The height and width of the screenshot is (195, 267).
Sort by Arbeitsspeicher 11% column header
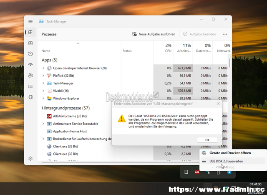[183, 48]
